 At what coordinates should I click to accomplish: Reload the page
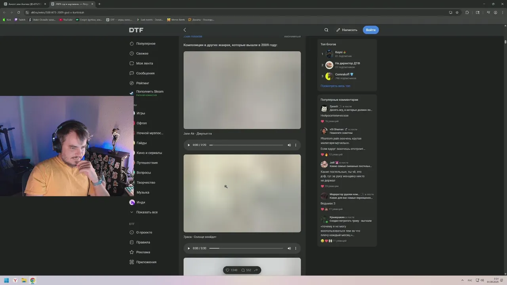(19, 12)
